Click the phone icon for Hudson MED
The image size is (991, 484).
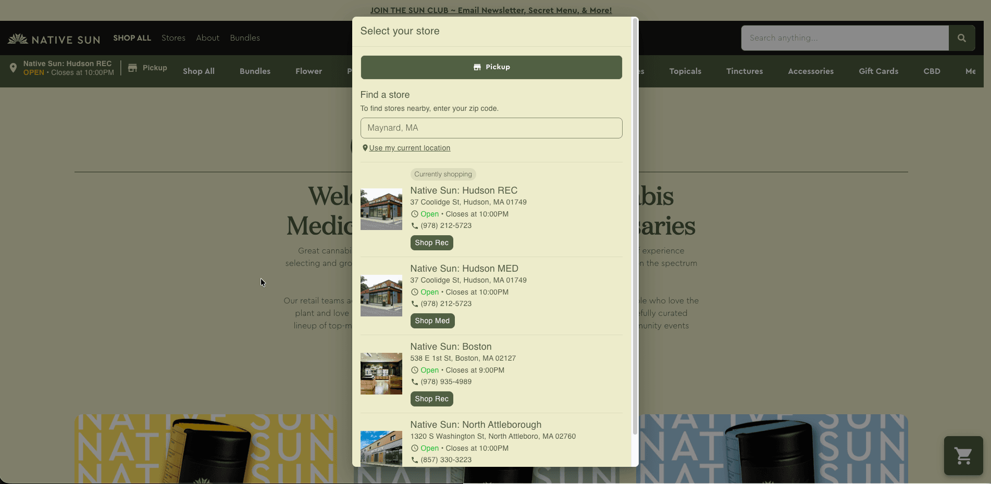click(x=415, y=304)
